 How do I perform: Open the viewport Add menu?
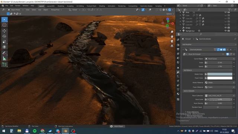[x=40, y=10]
